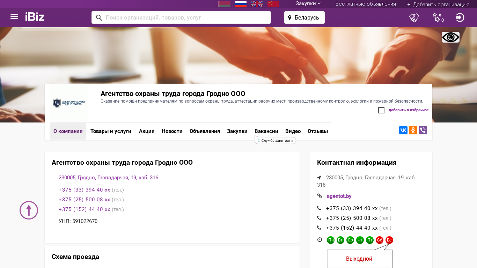Select the Sunday 'Вс' day indicator
Image resolution: width=477 pixels, height=268 pixels.
[x=389, y=240]
